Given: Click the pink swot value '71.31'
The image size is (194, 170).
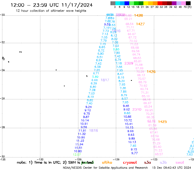Looking at the screenshot, I should tap(145, 93).
